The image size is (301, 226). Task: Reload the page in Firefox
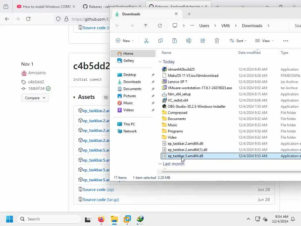click(x=28, y=19)
